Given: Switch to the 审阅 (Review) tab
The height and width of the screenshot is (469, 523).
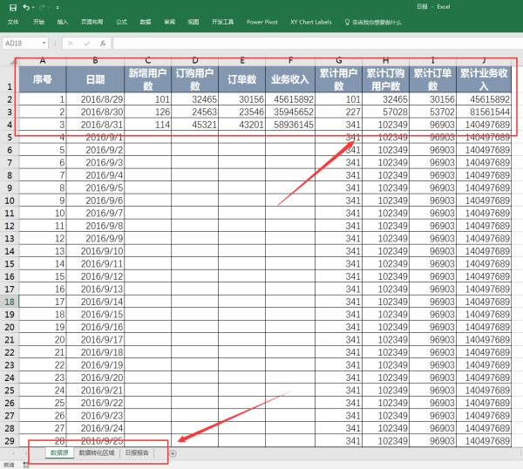Looking at the screenshot, I should (169, 22).
